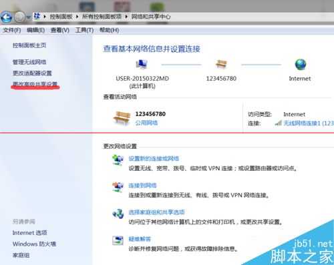Click the Internet globe icon
334x265 pixels.
(301, 64)
